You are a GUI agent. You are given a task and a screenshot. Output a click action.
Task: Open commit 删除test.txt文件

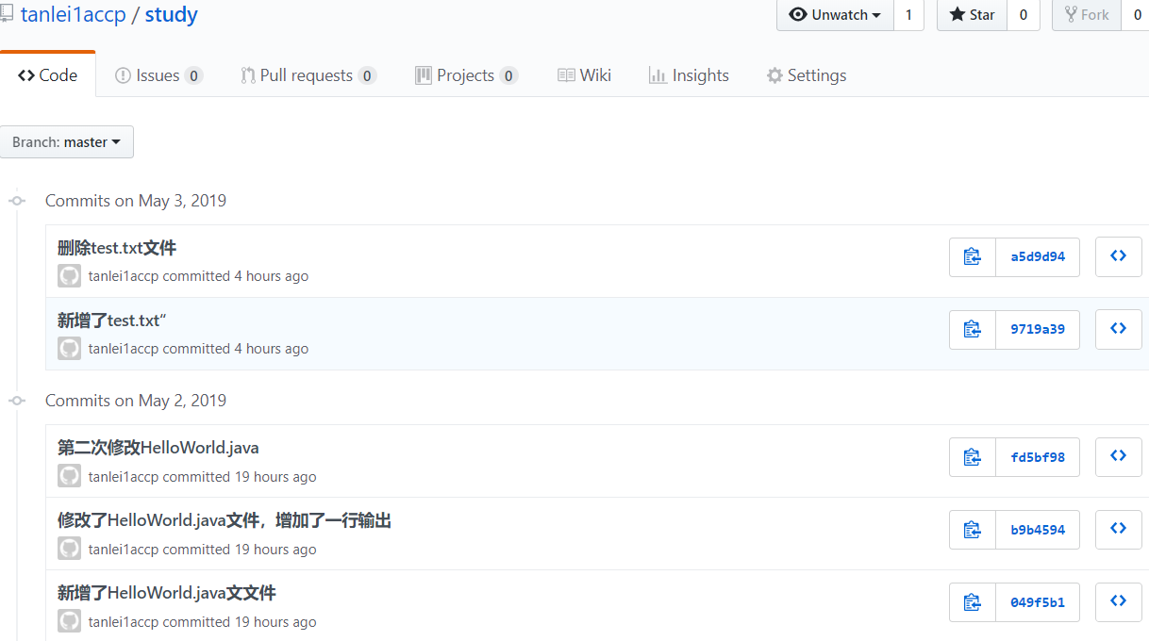[117, 248]
